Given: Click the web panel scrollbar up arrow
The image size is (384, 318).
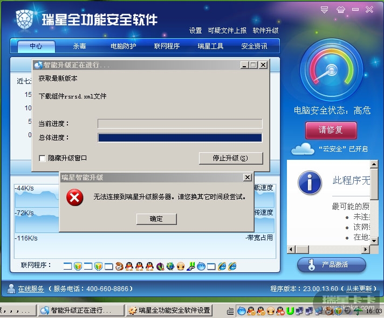Looking at the screenshot, I should tap(374, 164).
